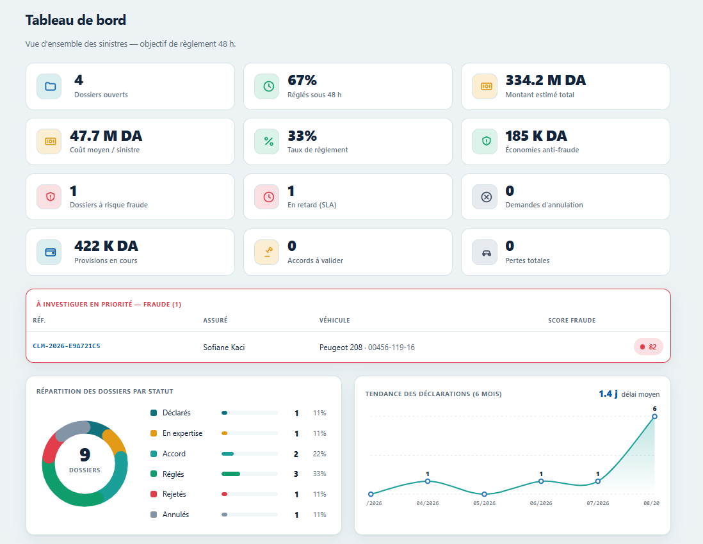Click the 47.7 M DA value
This screenshot has width=703, height=544.
pyautogui.click(x=106, y=136)
